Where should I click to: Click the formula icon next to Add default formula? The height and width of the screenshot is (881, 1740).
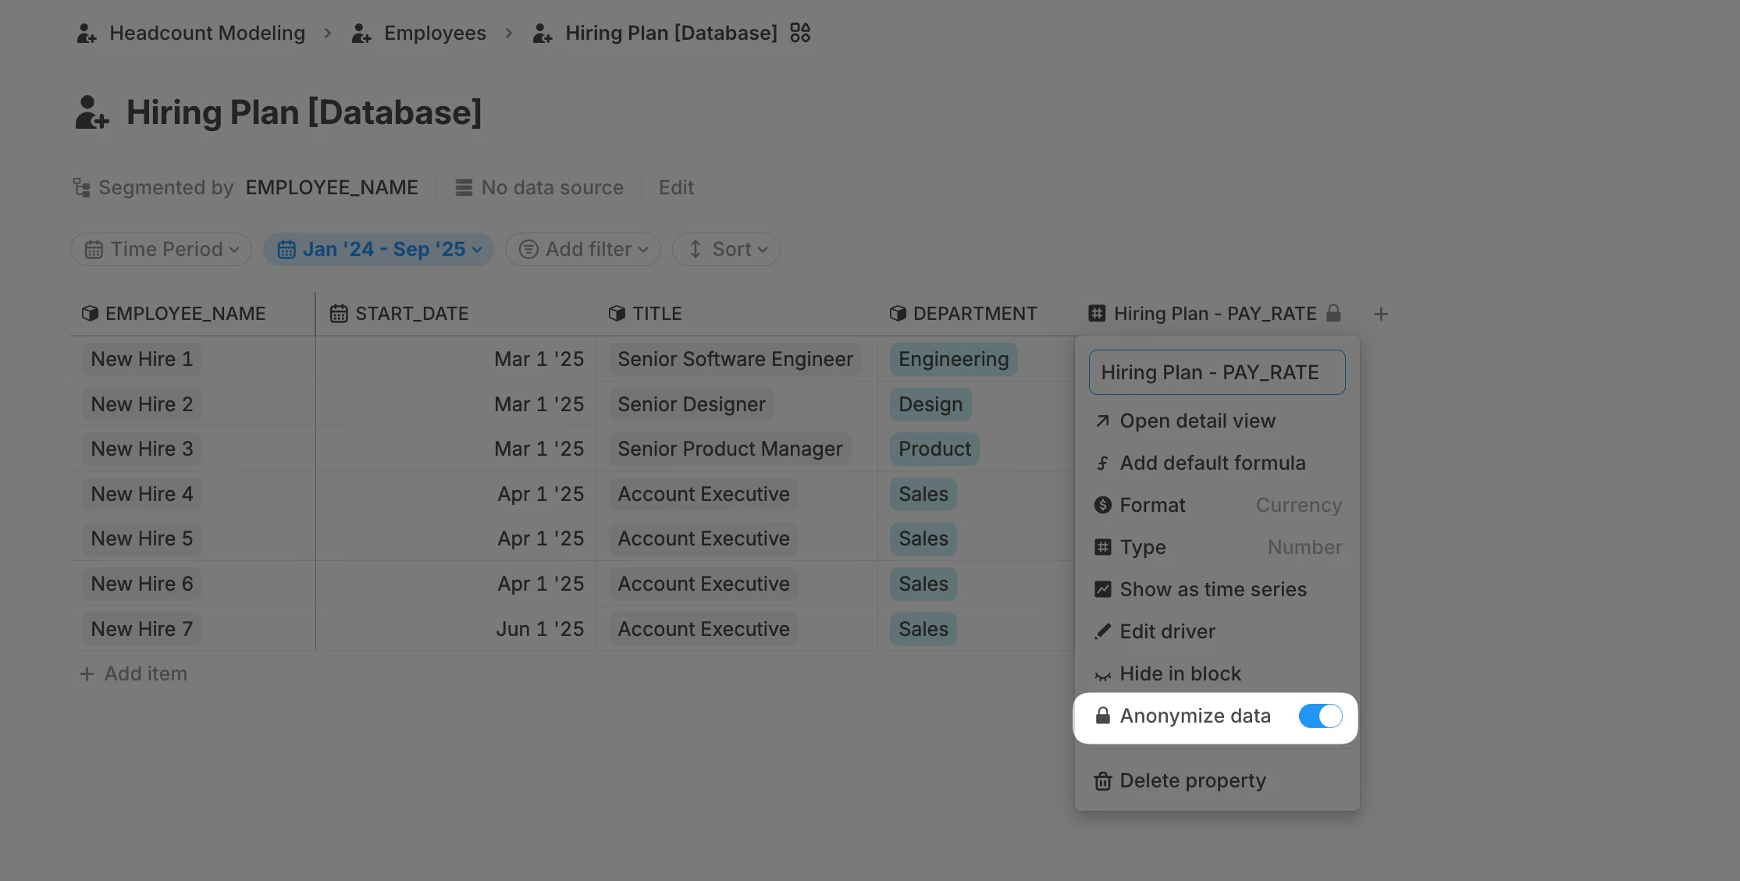coord(1101,463)
